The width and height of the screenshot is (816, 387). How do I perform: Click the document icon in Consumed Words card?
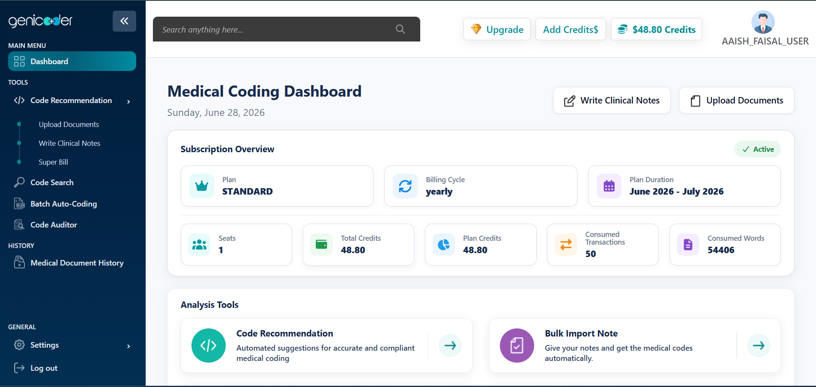point(688,245)
